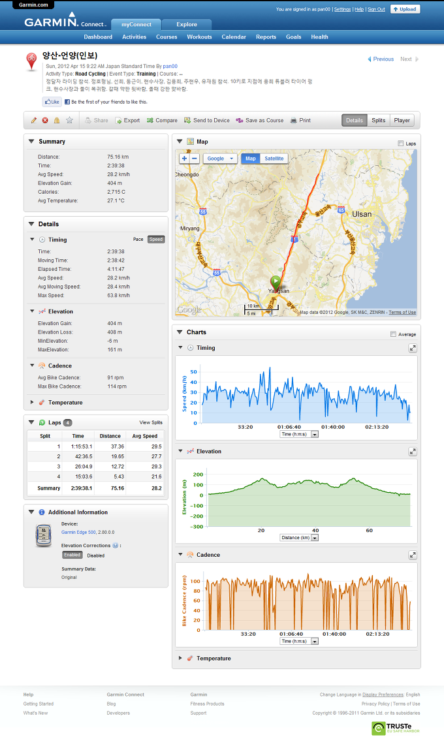Image resolution: width=444 pixels, height=750 pixels.
Task: Switch timing display to Pace
Action: [138, 239]
